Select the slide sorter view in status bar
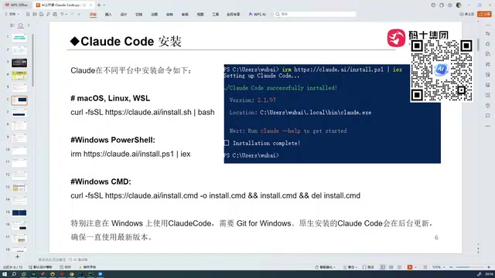This screenshot has width=495, height=278. pyautogui.click(x=391, y=267)
